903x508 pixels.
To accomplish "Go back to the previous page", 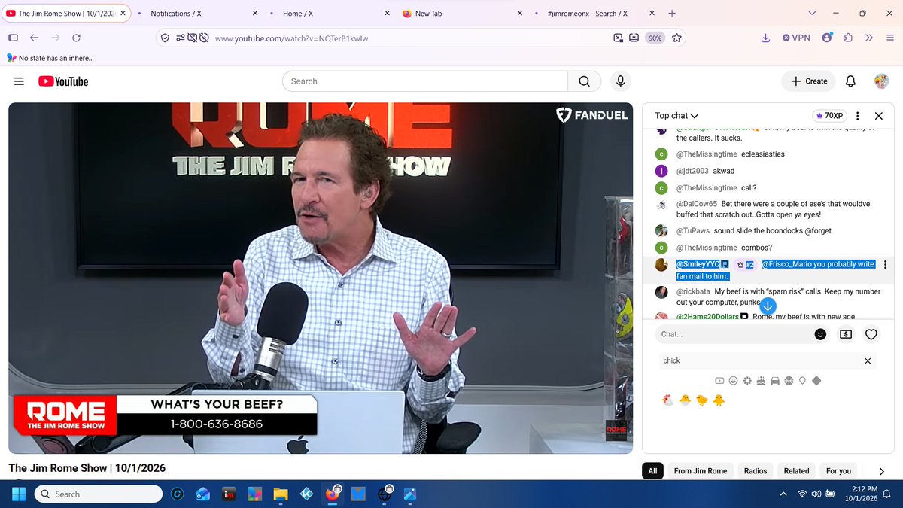I will point(34,38).
